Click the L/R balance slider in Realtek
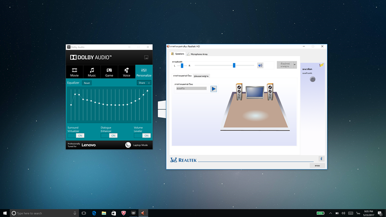This screenshot has width=386, height=217. click(x=182, y=66)
